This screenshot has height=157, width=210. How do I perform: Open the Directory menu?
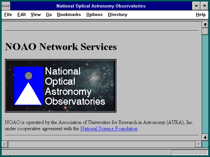[117, 14]
